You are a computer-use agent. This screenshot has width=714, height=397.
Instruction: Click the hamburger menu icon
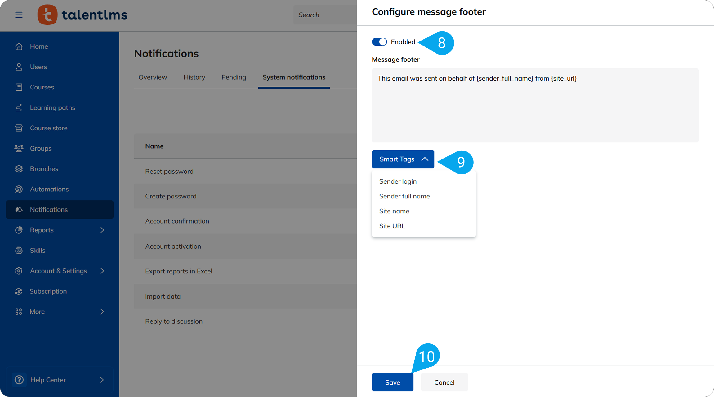19,15
